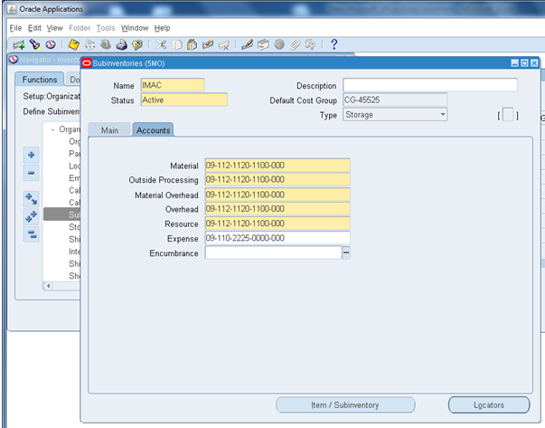
Task: Open the Tools menu
Action: (106, 28)
